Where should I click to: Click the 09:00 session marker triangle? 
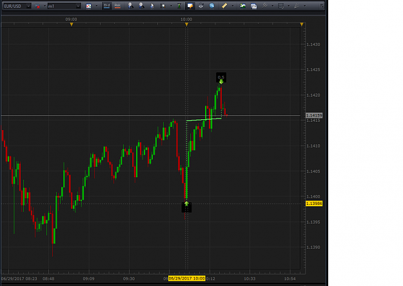coord(72,24)
